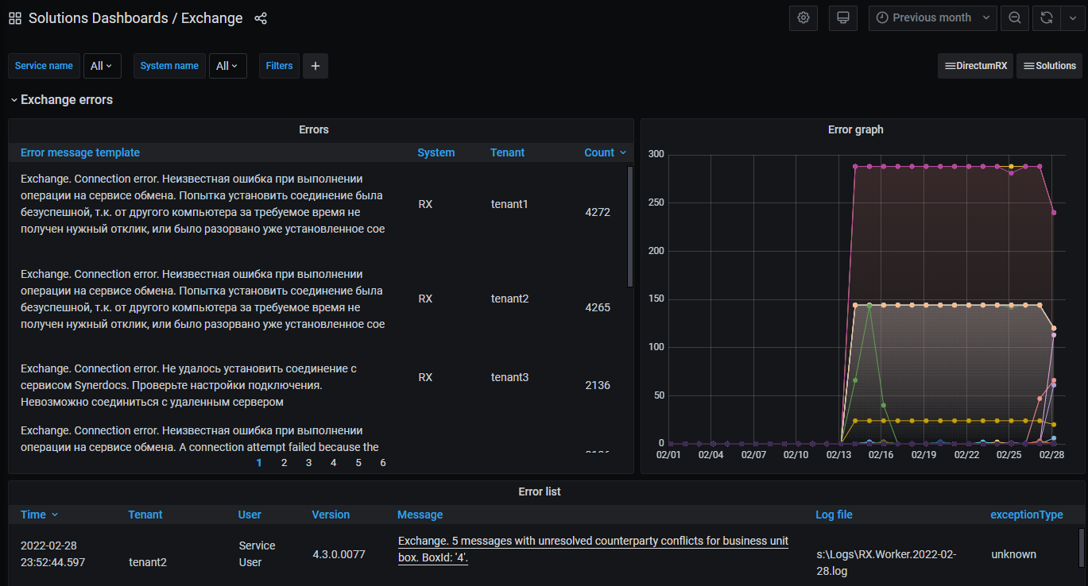This screenshot has height=586, width=1088.
Task: Open the refresh interval dropdown arrow
Action: 1071,17
